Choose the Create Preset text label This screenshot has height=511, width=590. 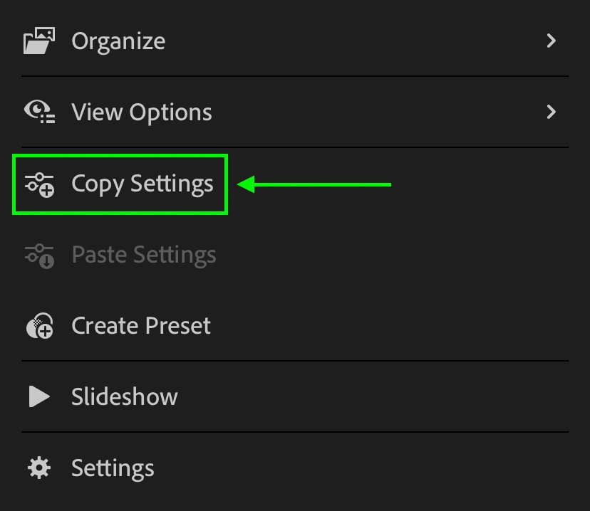141,325
